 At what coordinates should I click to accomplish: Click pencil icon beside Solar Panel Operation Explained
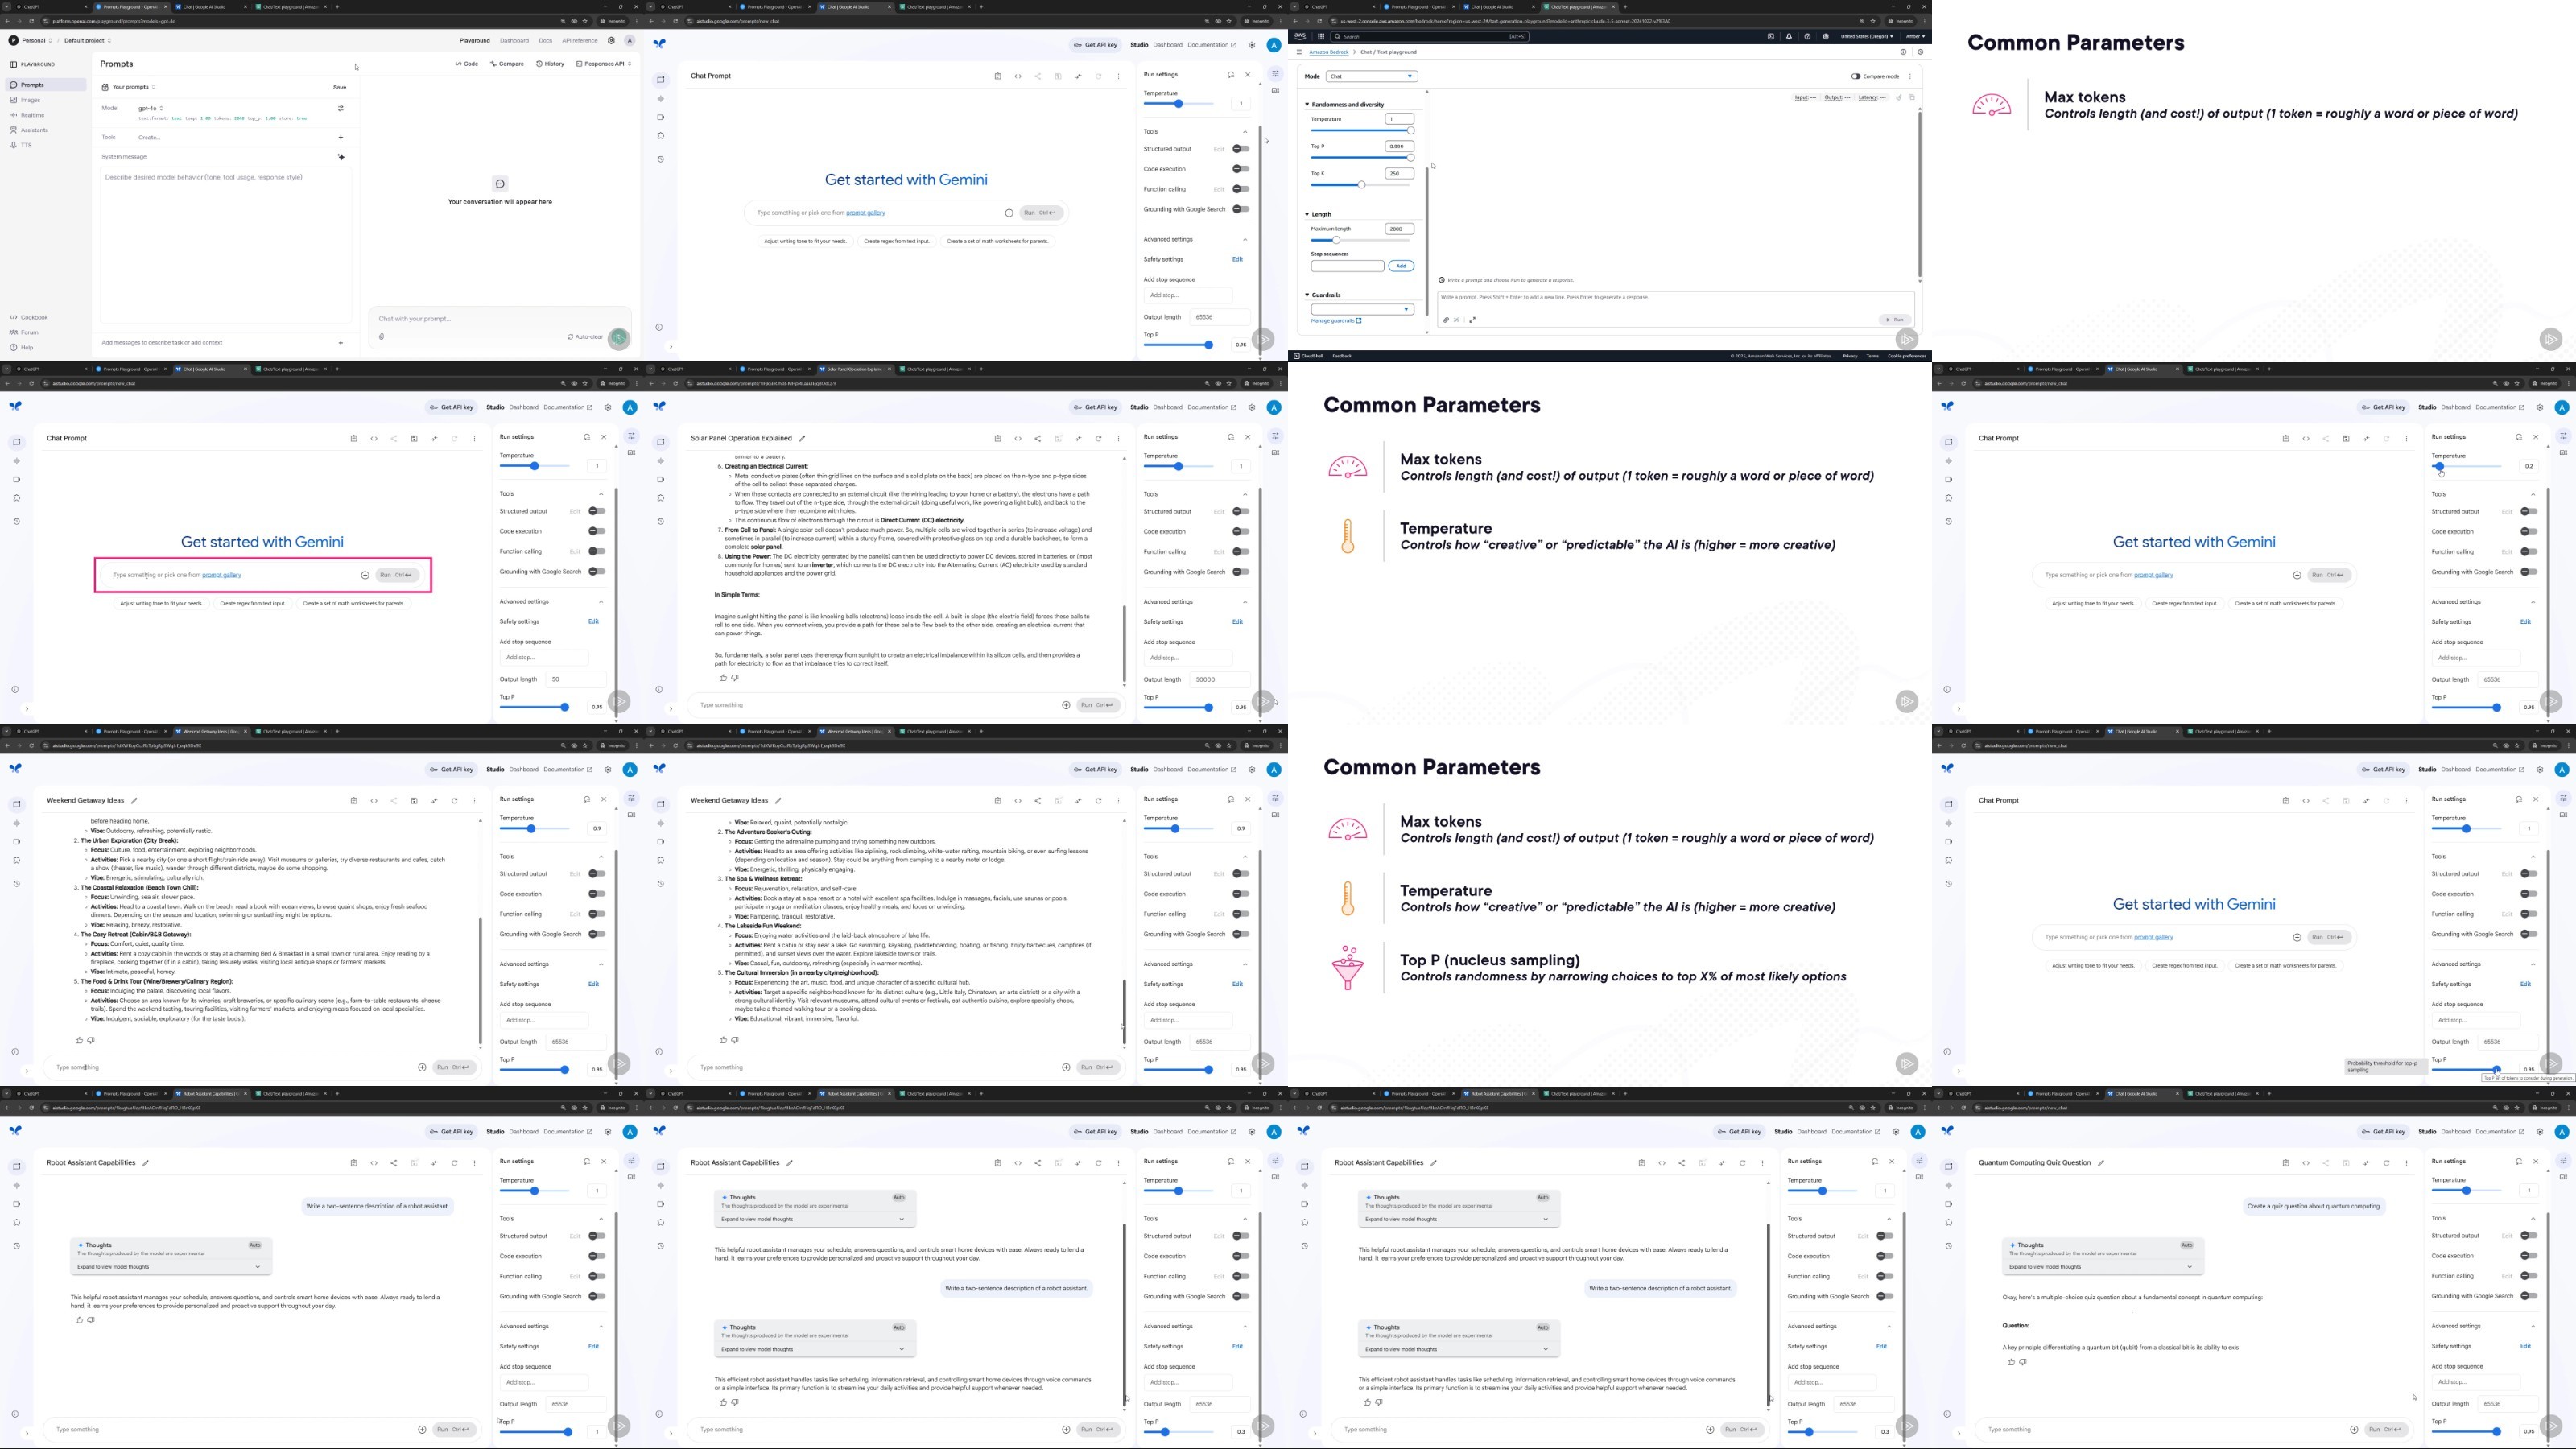802,438
